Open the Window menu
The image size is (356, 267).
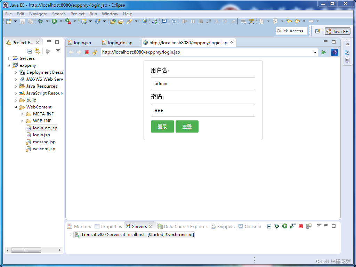coord(110,14)
